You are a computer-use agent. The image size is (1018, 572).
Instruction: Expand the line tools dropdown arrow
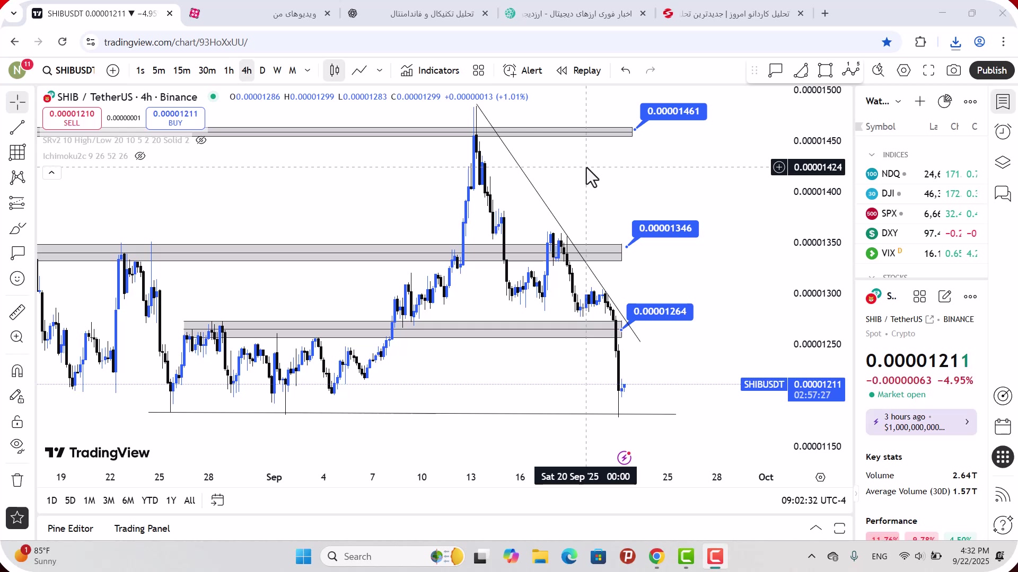click(380, 70)
